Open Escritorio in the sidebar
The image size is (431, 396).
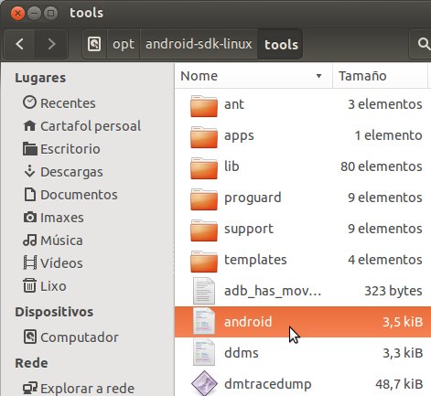pos(70,149)
